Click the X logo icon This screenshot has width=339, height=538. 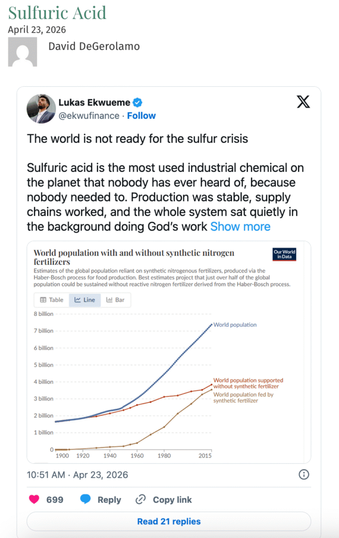coord(303,102)
